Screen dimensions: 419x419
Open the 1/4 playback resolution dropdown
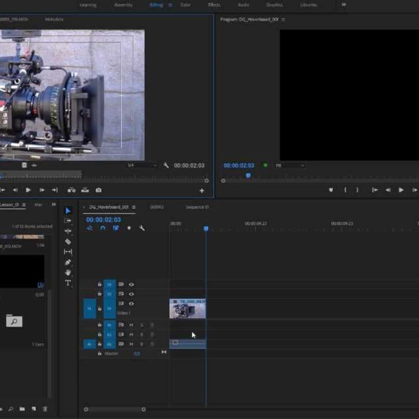pos(142,166)
